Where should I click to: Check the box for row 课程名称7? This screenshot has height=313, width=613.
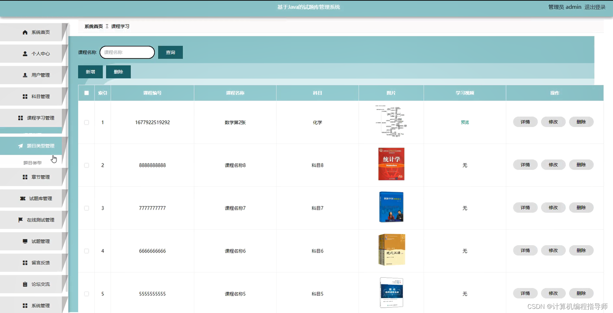pyautogui.click(x=87, y=208)
